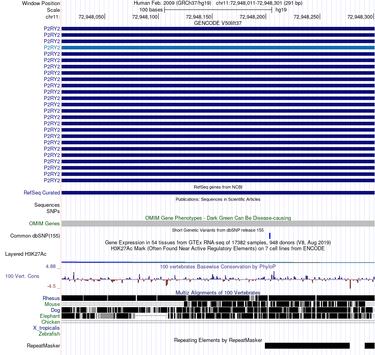Select the large black RepeatMasker block
Viewport: 375px width, 355px height.
tap(307, 346)
